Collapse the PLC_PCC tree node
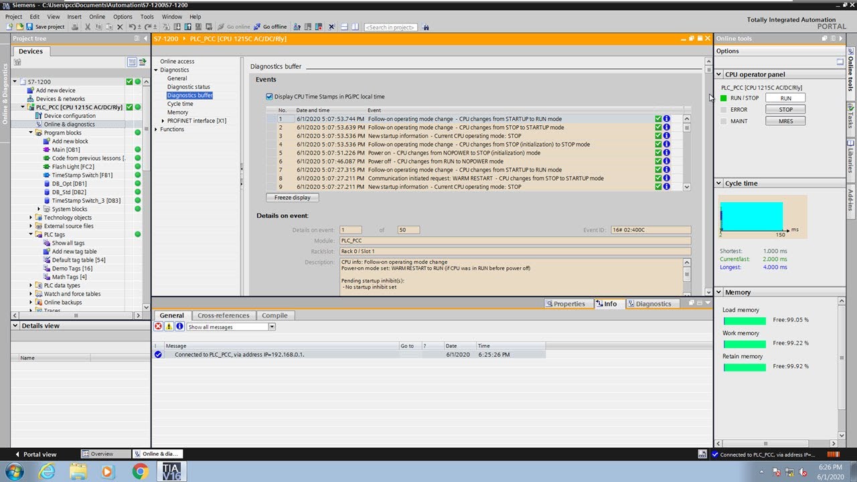 click(x=23, y=107)
